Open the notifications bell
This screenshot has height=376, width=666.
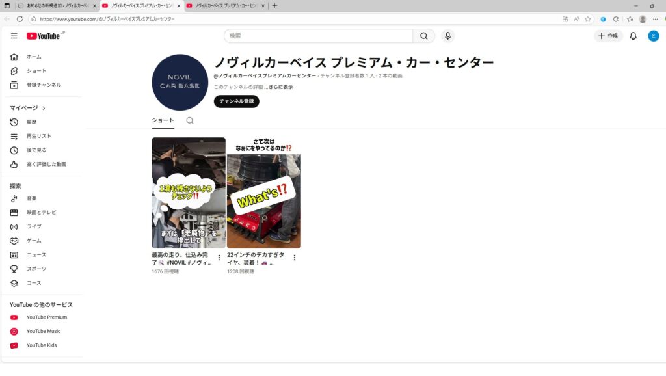(x=633, y=36)
